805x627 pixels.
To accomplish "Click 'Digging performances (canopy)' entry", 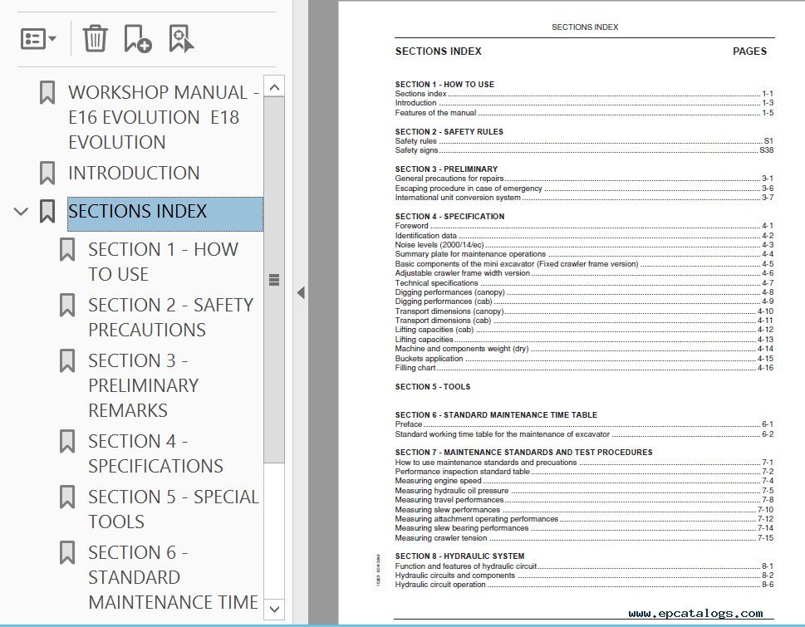I will click(x=584, y=292).
